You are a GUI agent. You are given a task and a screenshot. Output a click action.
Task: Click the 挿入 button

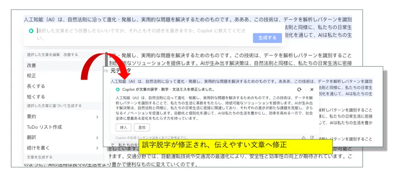123,128
